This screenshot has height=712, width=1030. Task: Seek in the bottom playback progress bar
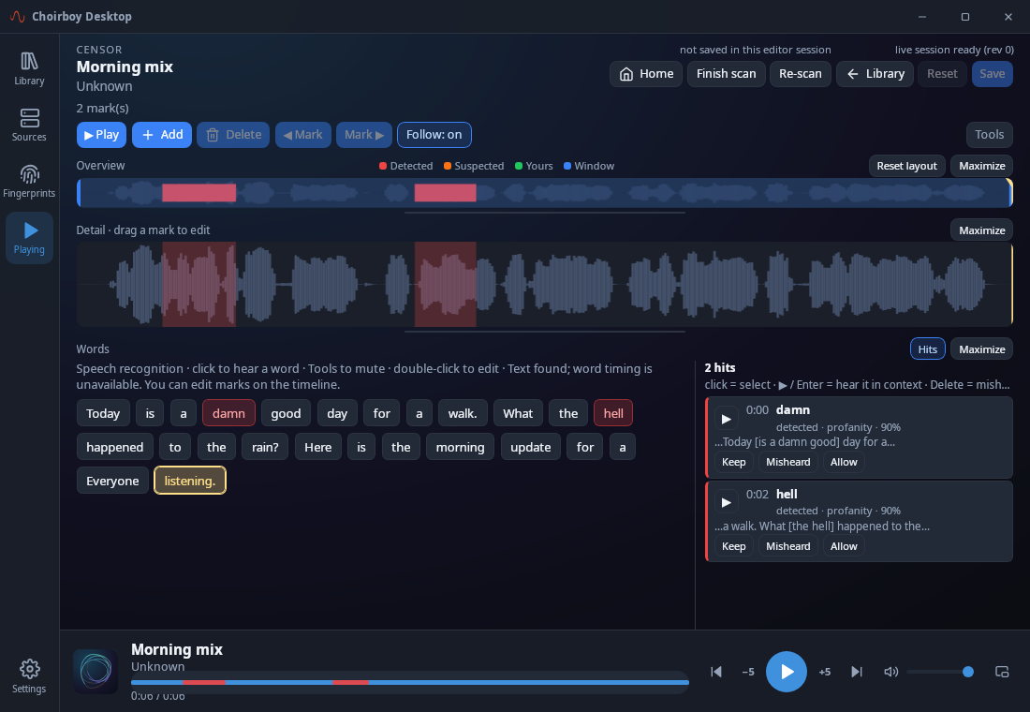coord(410,682)
